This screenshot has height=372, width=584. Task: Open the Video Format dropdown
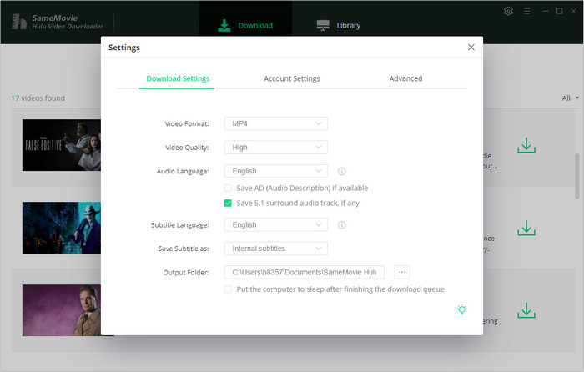(275, 123)
